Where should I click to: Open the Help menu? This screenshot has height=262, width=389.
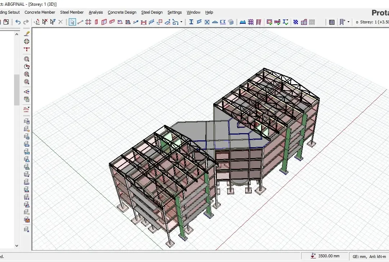(x=209, y=12)
